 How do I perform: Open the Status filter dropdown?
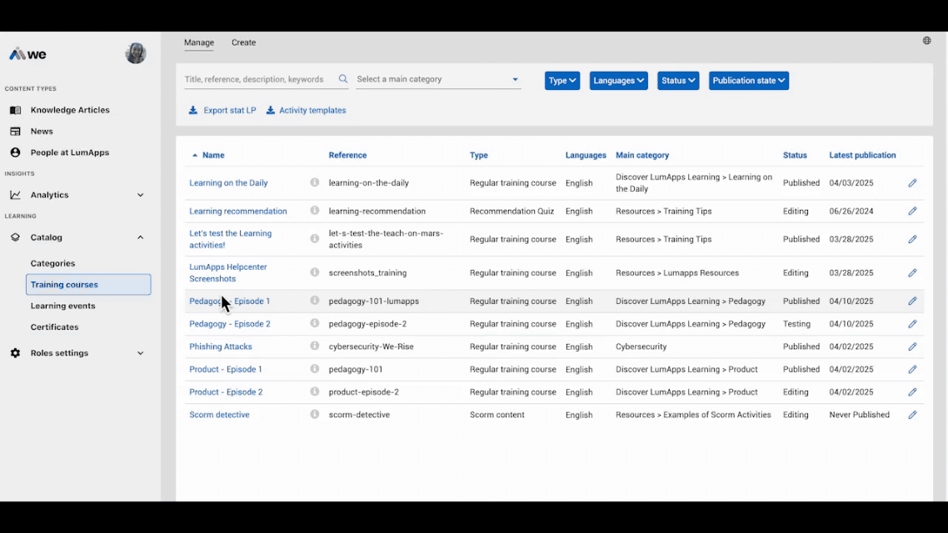tap(678, 81)
